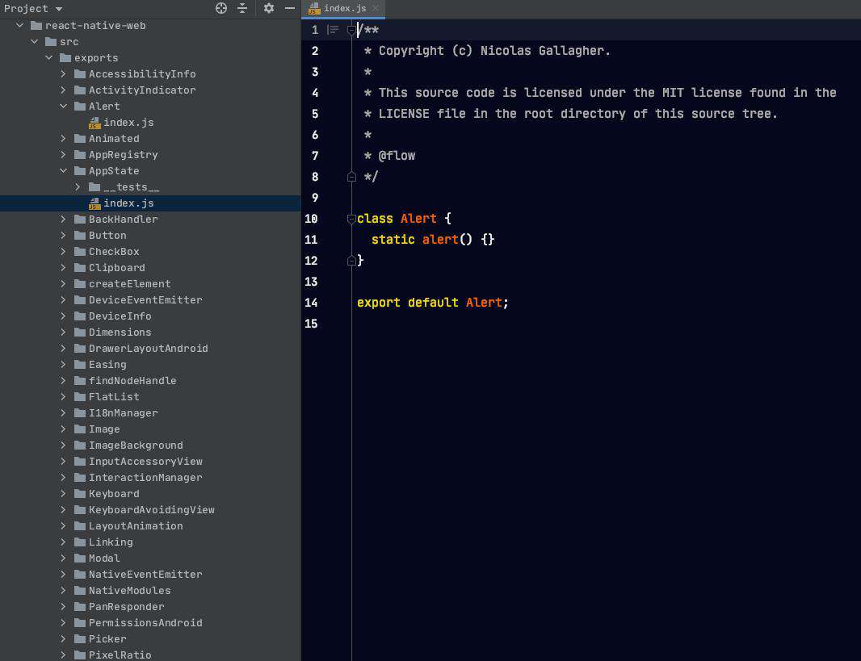The width and height of the screenshot is (861, 661).
Task: Select the PermissionsAndroid folder
Action: 145,622
